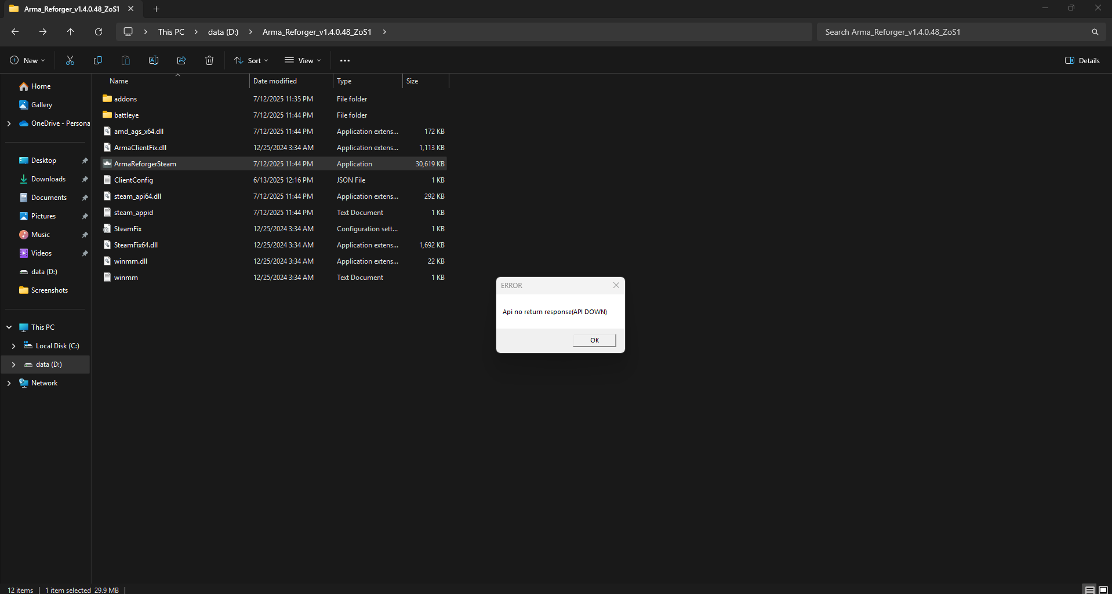The height and width of the screenshot is (594, 1112).
Task: Expand OneDrive - Personal tree node
Action: 9,123
